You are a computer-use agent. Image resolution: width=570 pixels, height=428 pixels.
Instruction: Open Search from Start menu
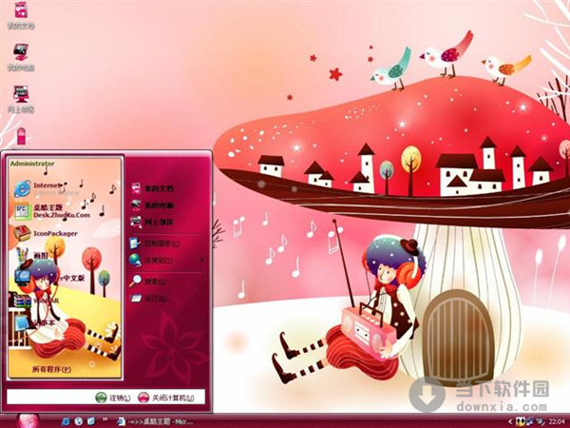[x=148, y=281]
